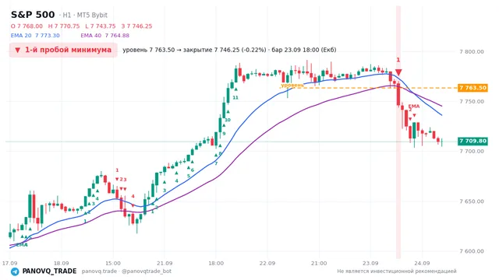Image resolution: width=499 pixels, height=280 pixels.
Task: Click 'Не является инвестиционной рекомендацией' disclaimer
Action: tap(397, 271)
